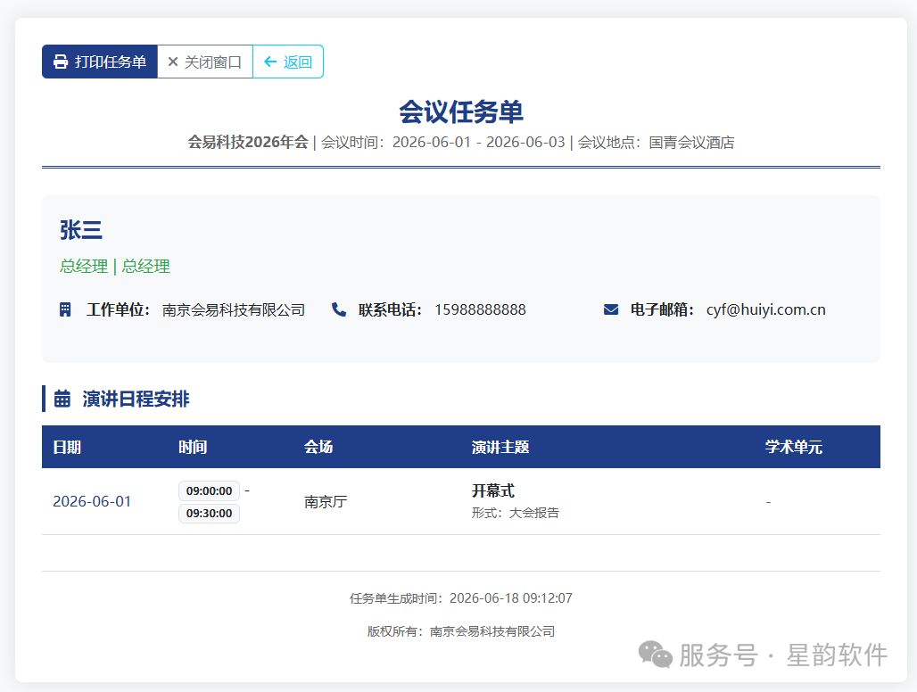This screenshot has height=692, width=917.
Task: Click the 会易科技2026年会 meeting name
Action: coord(248,142)
